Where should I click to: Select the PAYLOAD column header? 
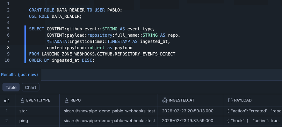253,100
